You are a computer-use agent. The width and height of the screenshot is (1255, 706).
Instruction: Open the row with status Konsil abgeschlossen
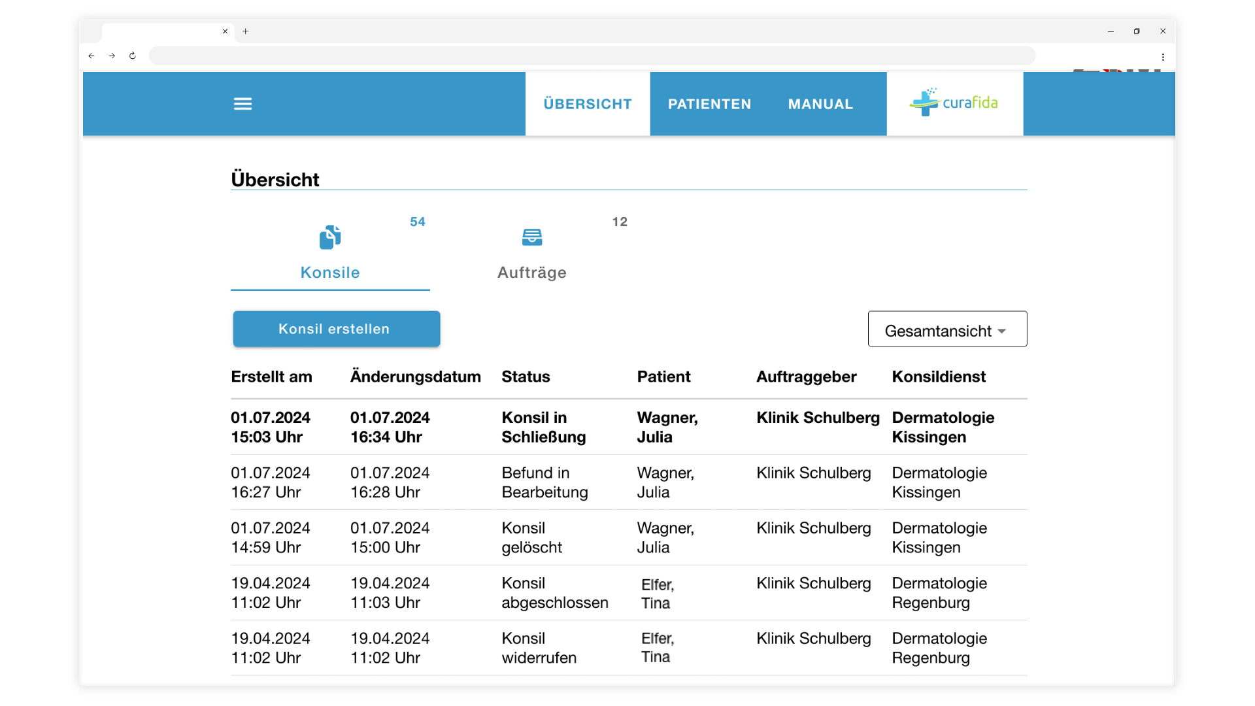[629, 593]
